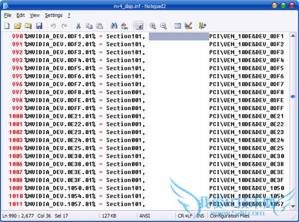Click line number 1000

click(x=16, y=116)
